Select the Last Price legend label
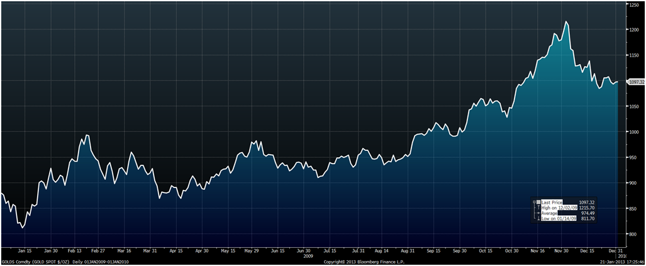646x266 pixels. (553, 201)
